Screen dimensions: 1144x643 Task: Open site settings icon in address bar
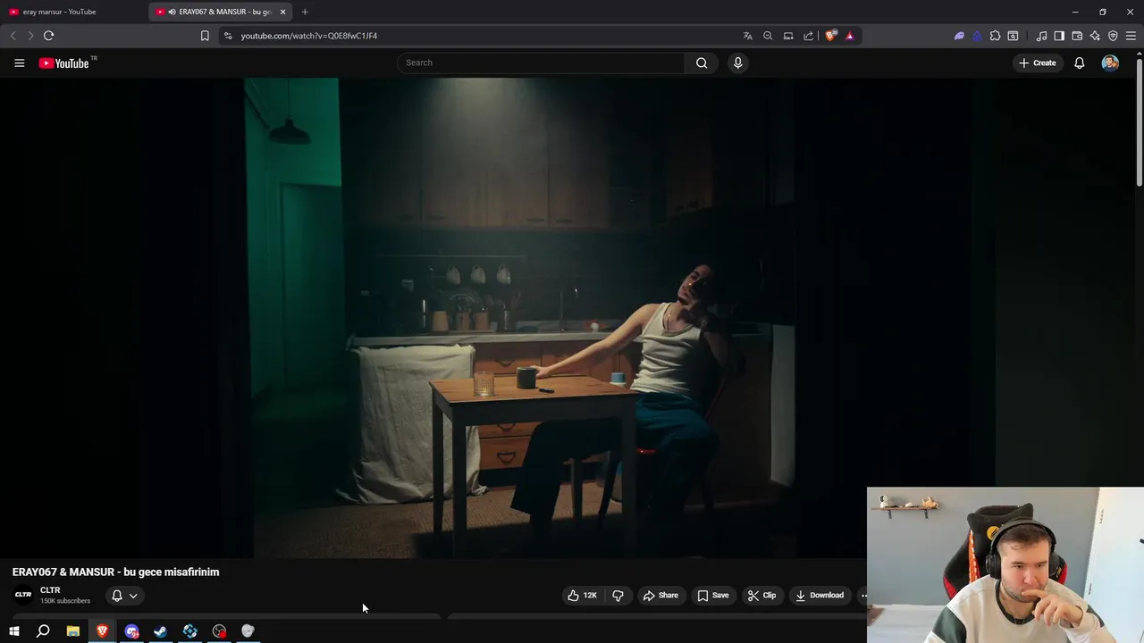228,36
